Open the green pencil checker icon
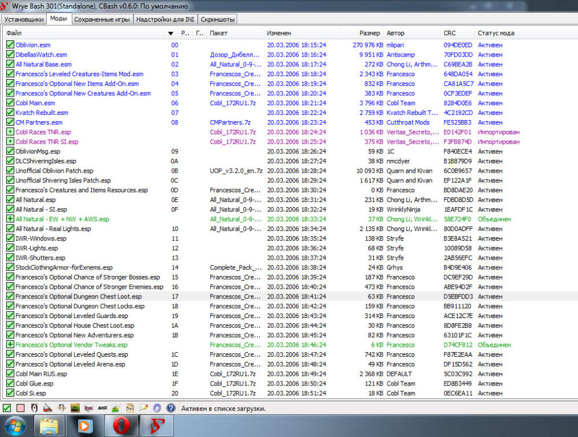The image size is (578, 437). tap(116, 408)
